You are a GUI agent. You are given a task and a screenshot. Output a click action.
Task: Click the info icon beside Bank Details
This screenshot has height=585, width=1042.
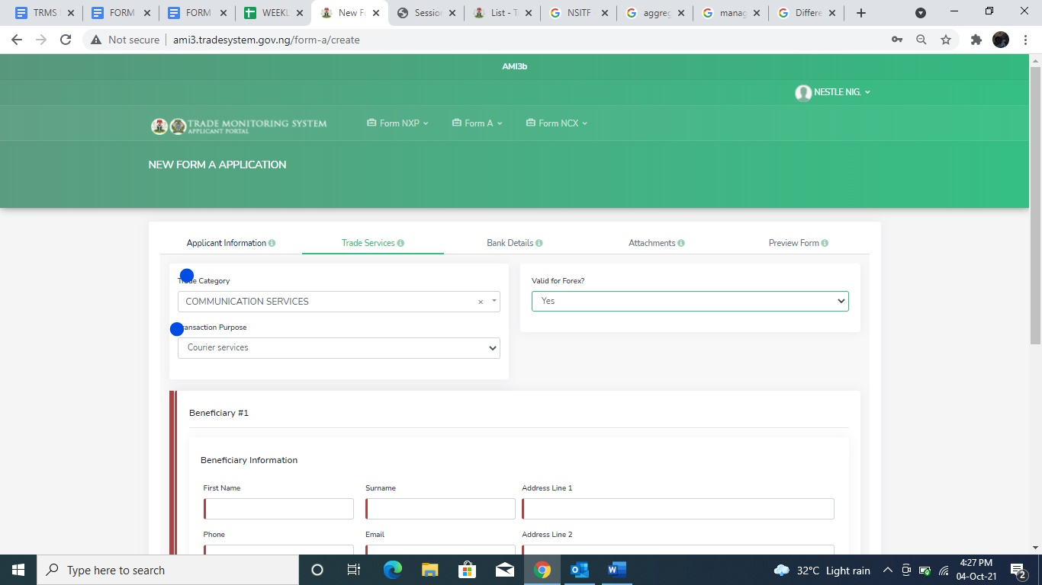coord(539,243)
